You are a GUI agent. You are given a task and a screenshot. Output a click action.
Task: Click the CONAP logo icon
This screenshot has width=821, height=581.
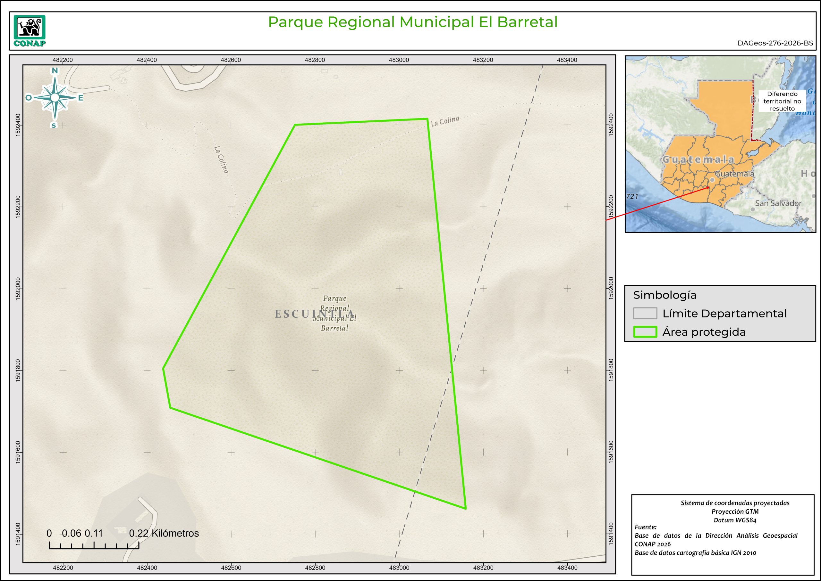tap(30, 28)
